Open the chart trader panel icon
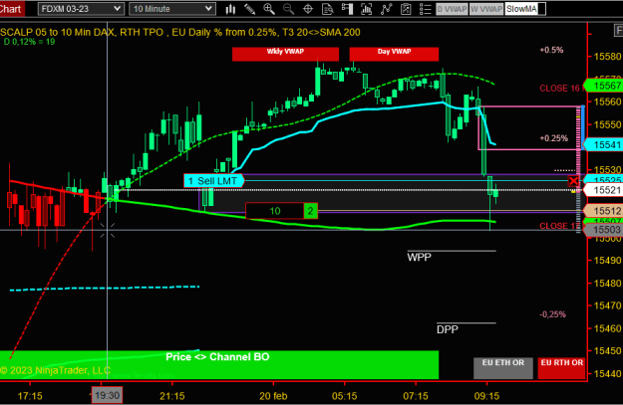The image size is (623, 405). [x=347, y=9]
